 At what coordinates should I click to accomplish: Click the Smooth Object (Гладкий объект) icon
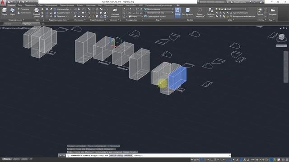pos(37,12)
